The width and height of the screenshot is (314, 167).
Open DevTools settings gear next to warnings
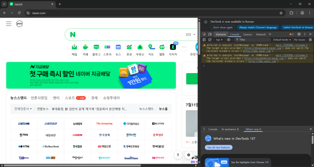tap(299, 34)
